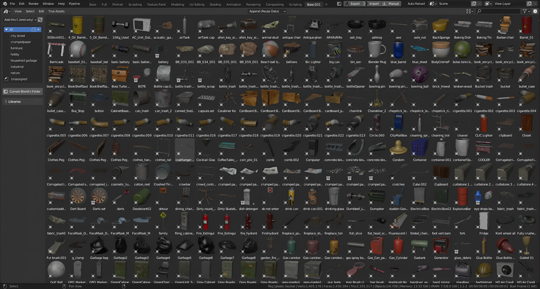The width and height of the screenshot is (540, 289).
Task: Open the Render menu
Action: 34,4
